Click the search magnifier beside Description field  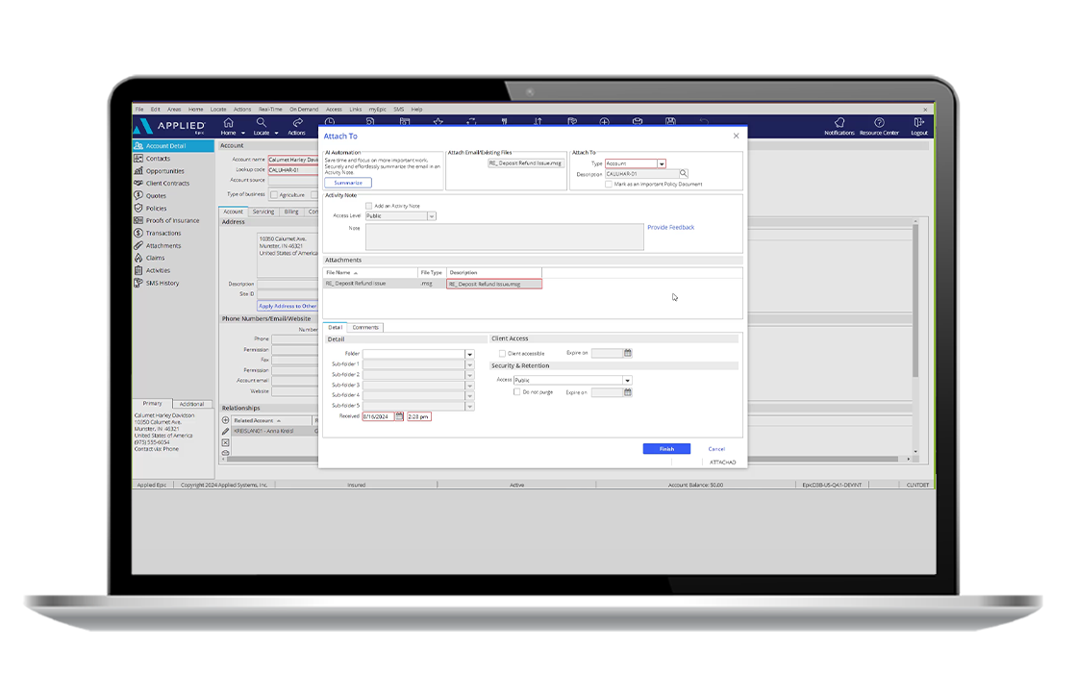click(x=684, y=174)
